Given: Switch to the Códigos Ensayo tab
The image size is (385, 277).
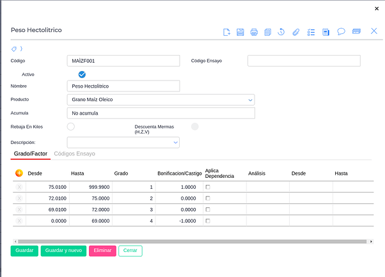Looking at the screenshot, I should (74, 154).
